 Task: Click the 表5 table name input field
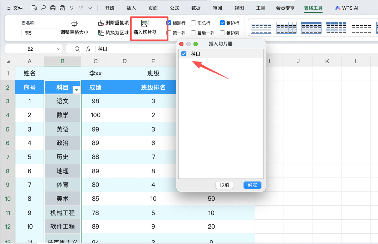(x=39, y=33)
